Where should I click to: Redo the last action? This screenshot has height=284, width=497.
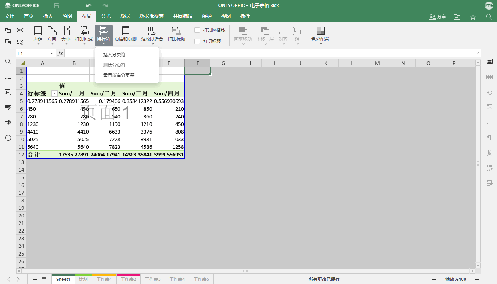105,6
